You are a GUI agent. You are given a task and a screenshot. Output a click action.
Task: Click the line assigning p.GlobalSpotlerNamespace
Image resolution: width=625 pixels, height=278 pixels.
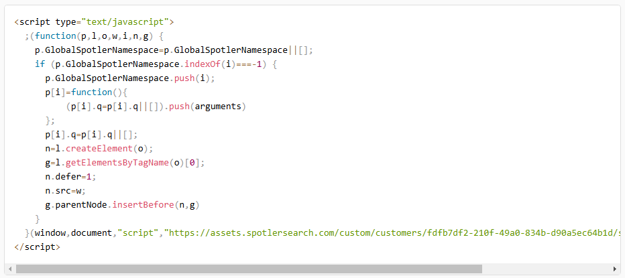pyautogui.click(x=174, y=50)
